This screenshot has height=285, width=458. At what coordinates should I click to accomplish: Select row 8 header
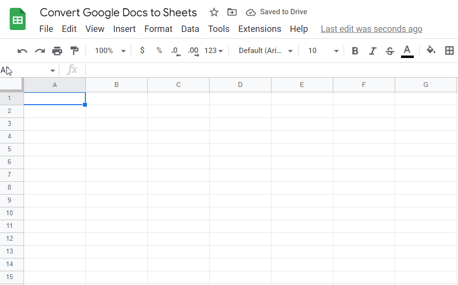[x=12, y=188]
